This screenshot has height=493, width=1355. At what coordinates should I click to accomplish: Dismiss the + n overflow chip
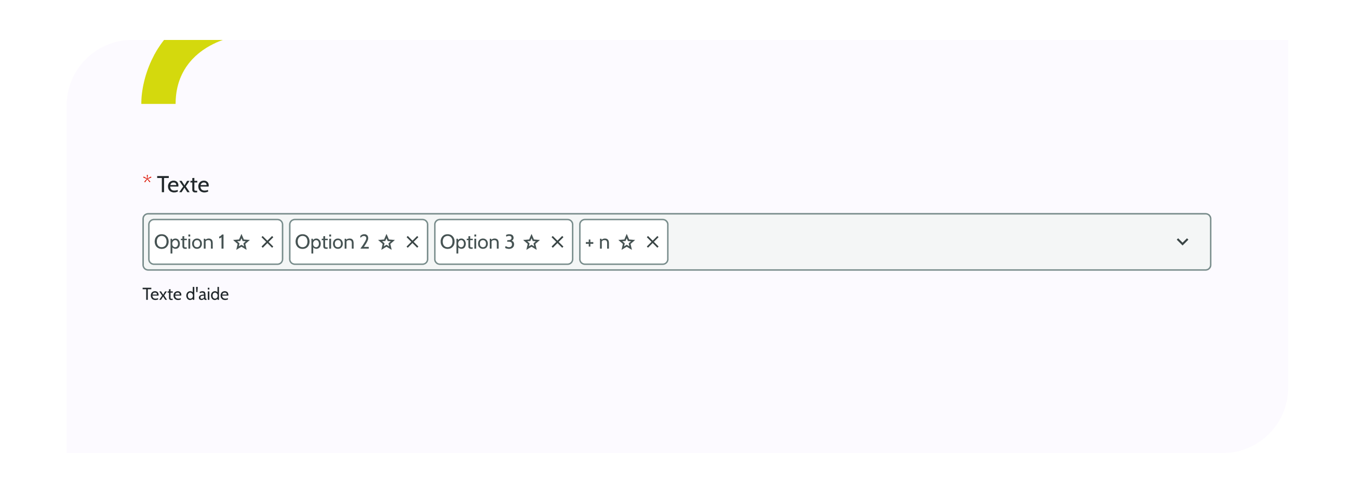pos(652,242)
